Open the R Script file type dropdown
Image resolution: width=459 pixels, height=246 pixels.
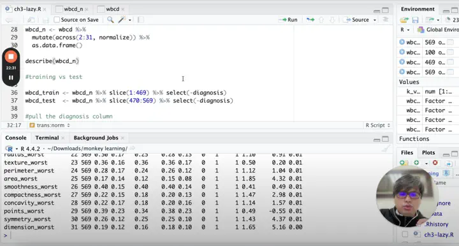coord(377,125)
